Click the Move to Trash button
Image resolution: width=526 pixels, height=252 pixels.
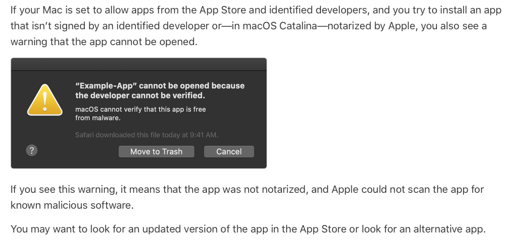(156, 151)
